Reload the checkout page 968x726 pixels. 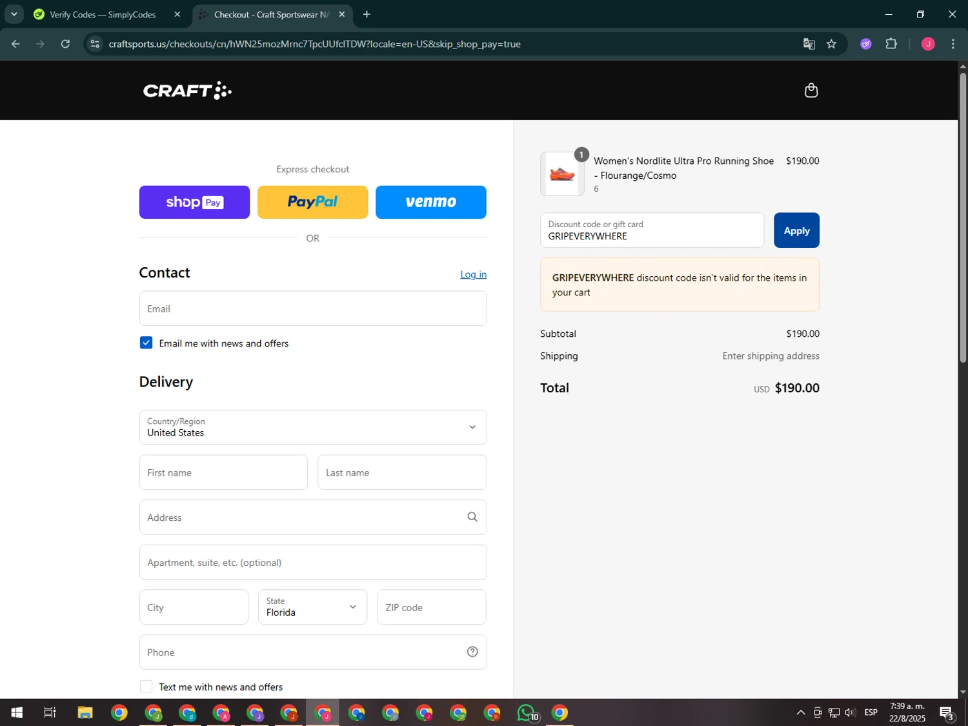pos(65,44)
